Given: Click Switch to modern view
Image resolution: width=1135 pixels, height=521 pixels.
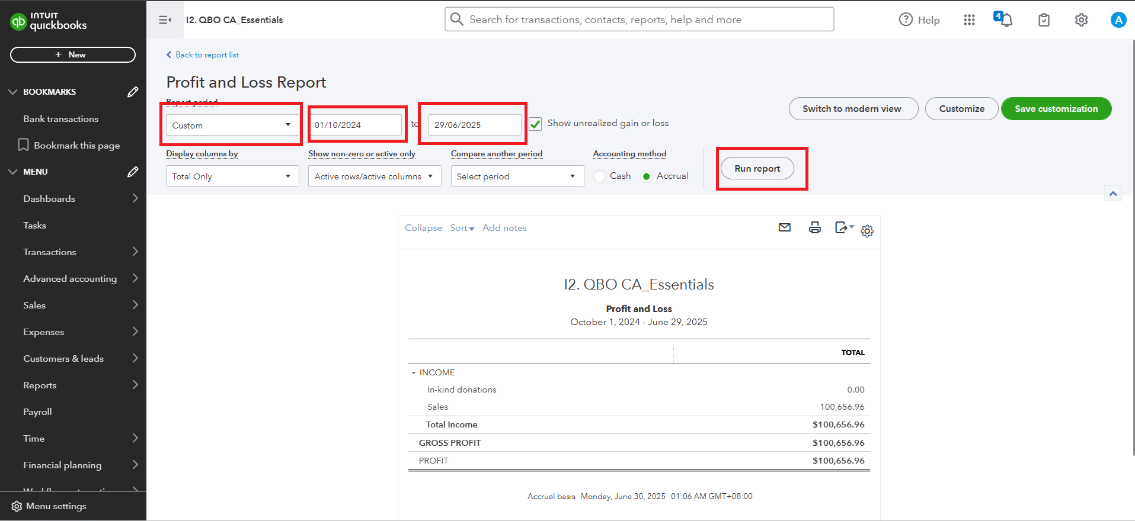Looking at the screenshot, I should point(853,108).
